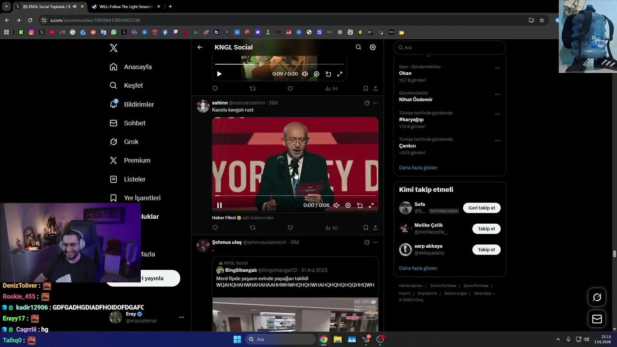Open Grok from the sidebar
Image resolution: width=617 pixels, height=347 pixels.
[x=124, y=142]
